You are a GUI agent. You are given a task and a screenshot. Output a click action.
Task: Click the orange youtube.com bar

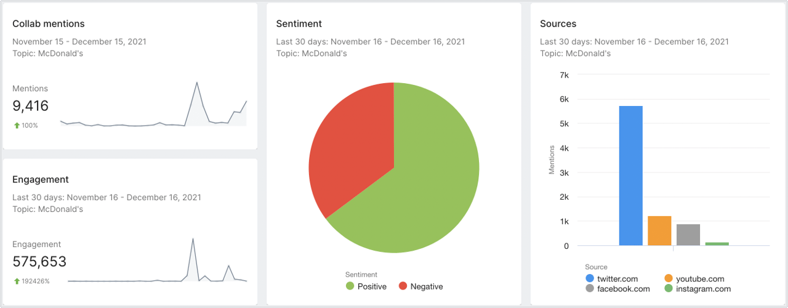[x=659, y=231]
